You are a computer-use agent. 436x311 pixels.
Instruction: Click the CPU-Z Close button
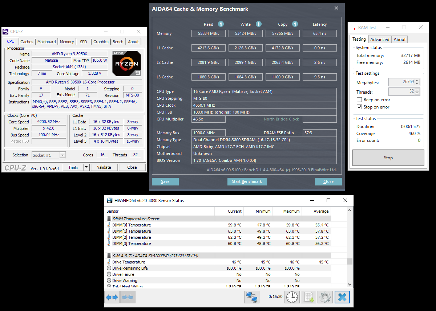132,167
